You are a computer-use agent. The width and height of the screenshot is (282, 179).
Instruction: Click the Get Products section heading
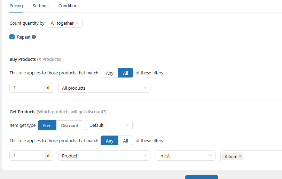(23, 112)
